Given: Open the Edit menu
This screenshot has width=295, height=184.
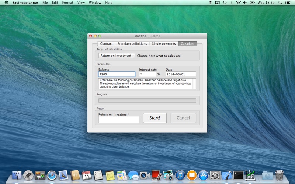Looking at the screenshot, I should click(55, 3).
